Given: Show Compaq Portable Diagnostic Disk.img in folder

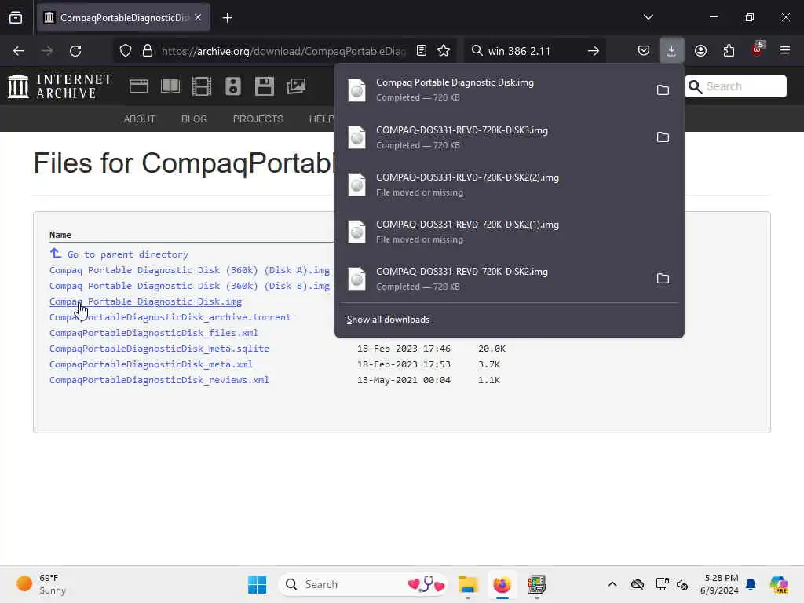Looking at the screenshot, I should pyautogui.click(x=663, y=90).
